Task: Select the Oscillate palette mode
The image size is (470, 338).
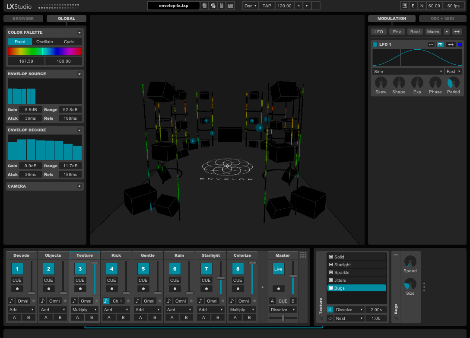Action: click(44, 41)
